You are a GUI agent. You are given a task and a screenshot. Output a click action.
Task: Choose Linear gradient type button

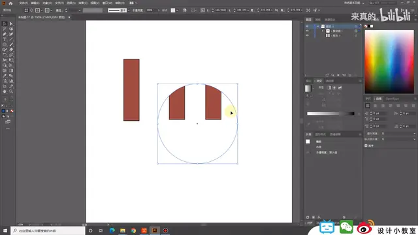pyautogui.click(x=329, y=87)
